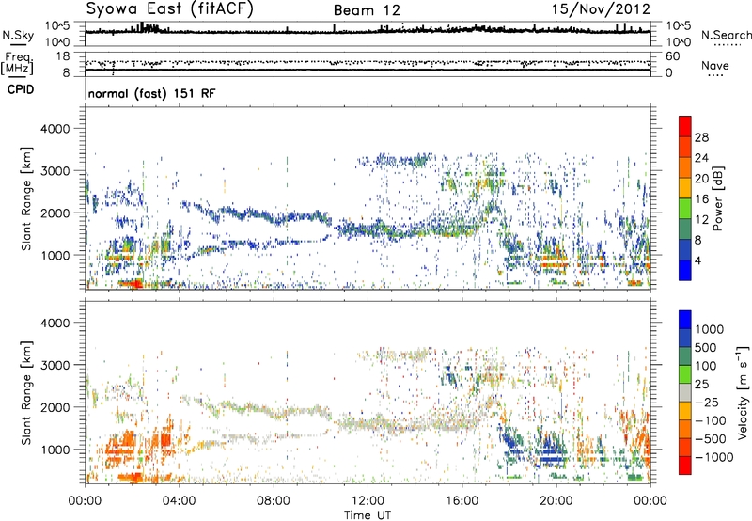Image resolution: width=752 pixels, height=521 pixels.
Task: Click the "4000" range tick on velocity panel
Action: click(x=55, y=323)
